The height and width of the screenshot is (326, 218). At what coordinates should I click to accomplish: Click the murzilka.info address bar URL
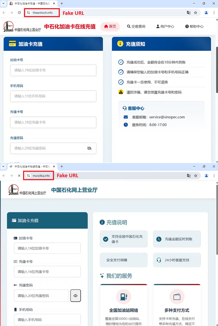coord(41,176)
